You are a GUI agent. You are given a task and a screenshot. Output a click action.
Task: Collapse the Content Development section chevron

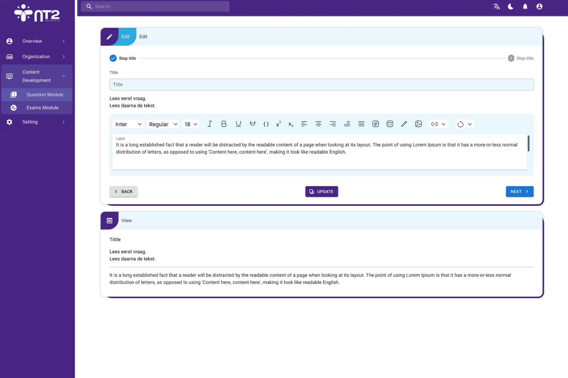click(64, 76)
